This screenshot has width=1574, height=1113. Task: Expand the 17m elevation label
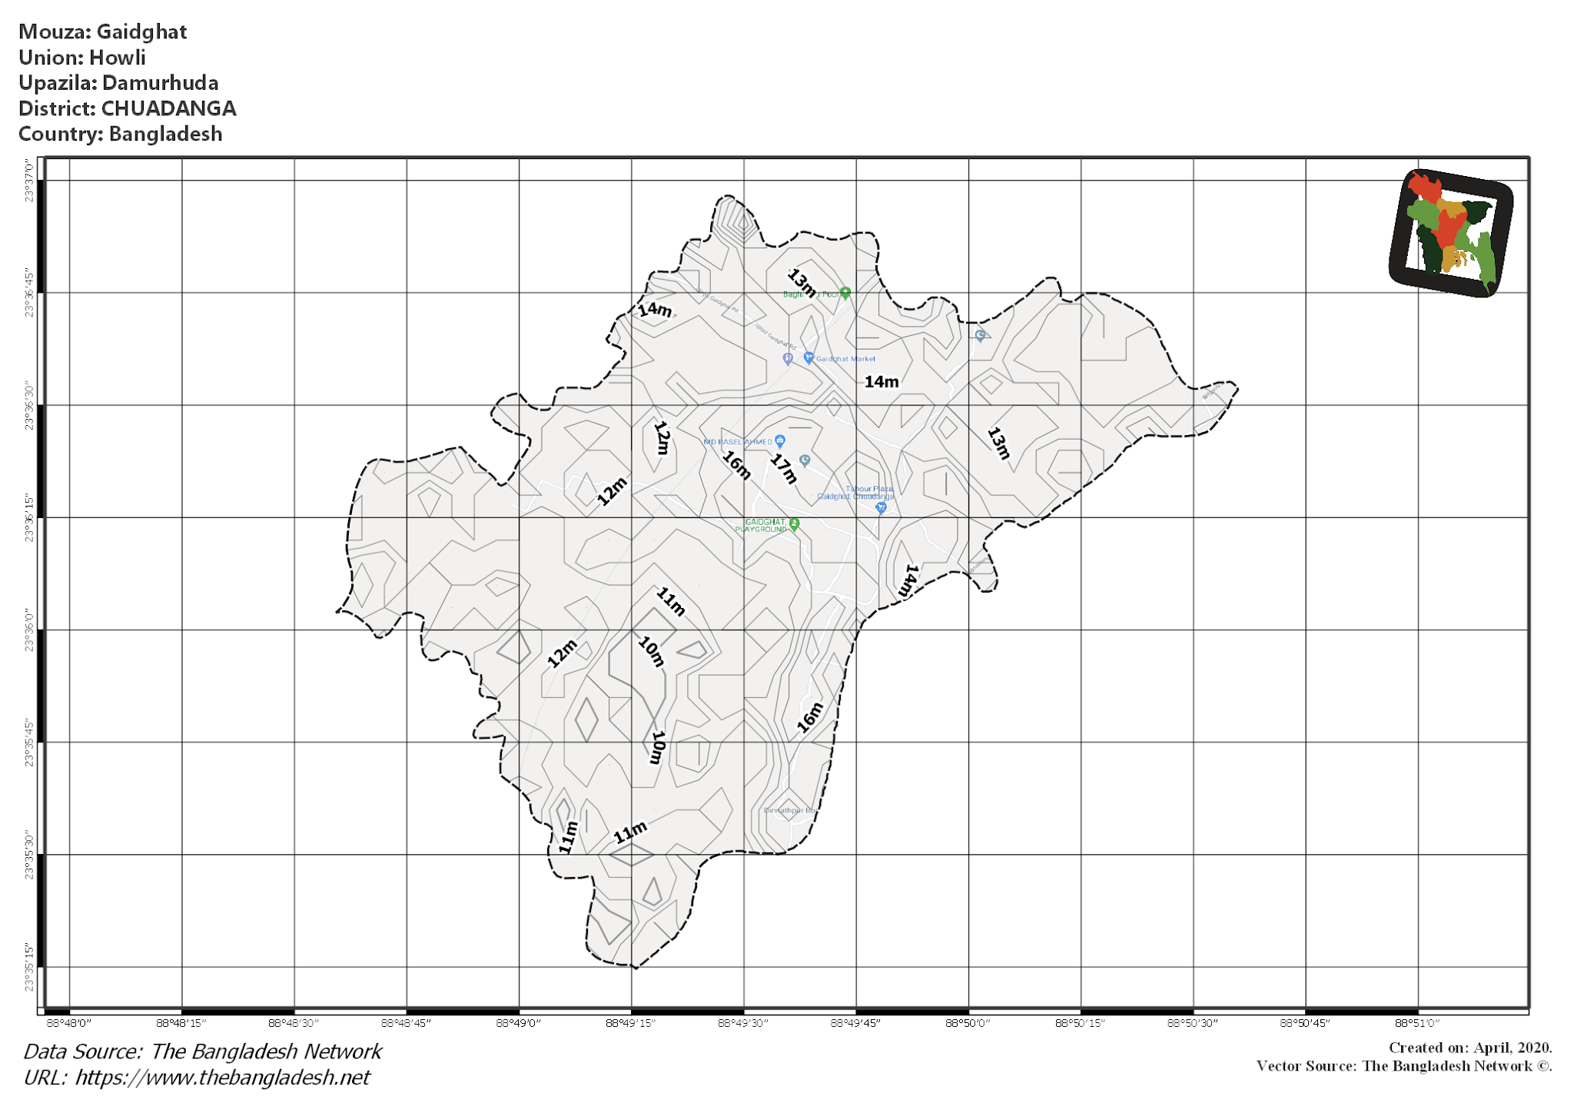783,469
